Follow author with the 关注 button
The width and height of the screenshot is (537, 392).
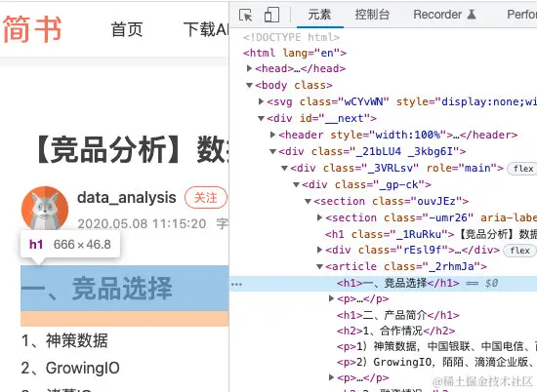[205, 197]
